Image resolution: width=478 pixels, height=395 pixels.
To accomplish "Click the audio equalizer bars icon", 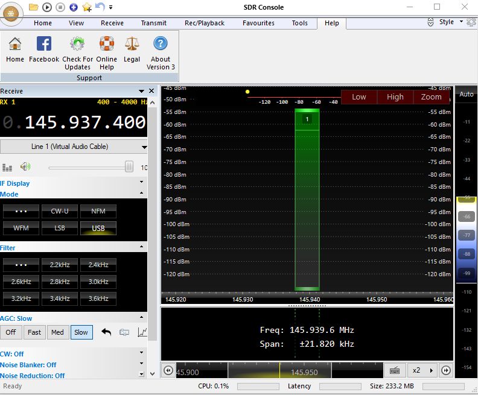I will click(7, 167).
